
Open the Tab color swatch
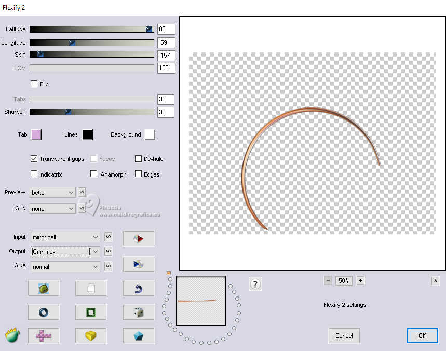click(x=36, y=134)
